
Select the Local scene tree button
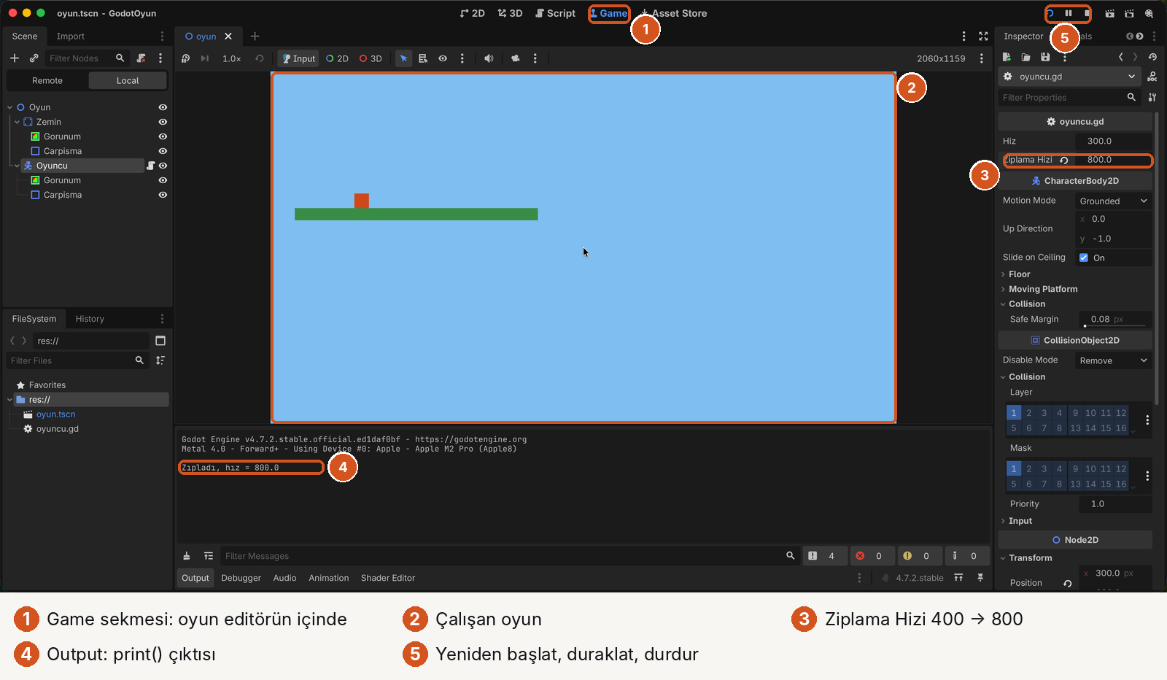(128, 80)
